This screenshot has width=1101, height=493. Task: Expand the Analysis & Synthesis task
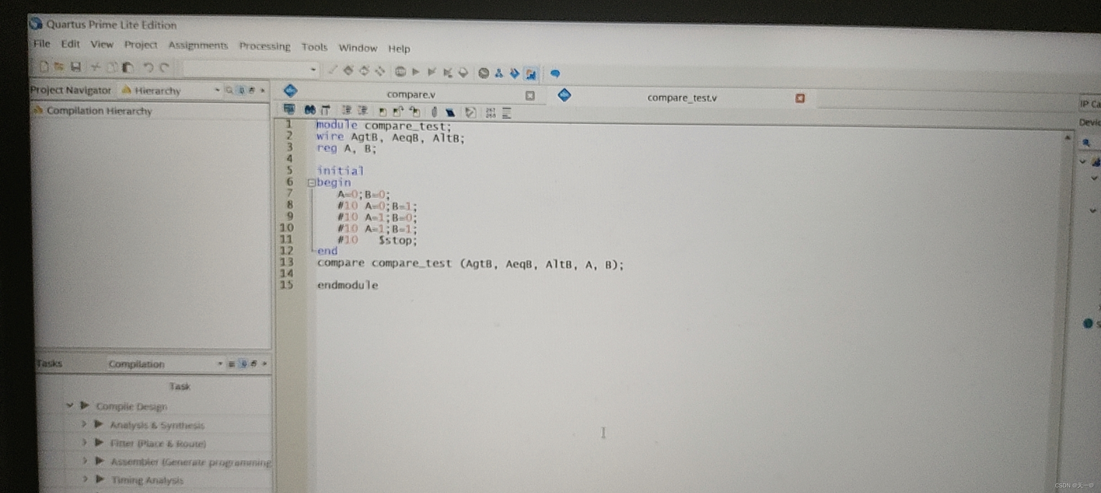tap(84, 424)
